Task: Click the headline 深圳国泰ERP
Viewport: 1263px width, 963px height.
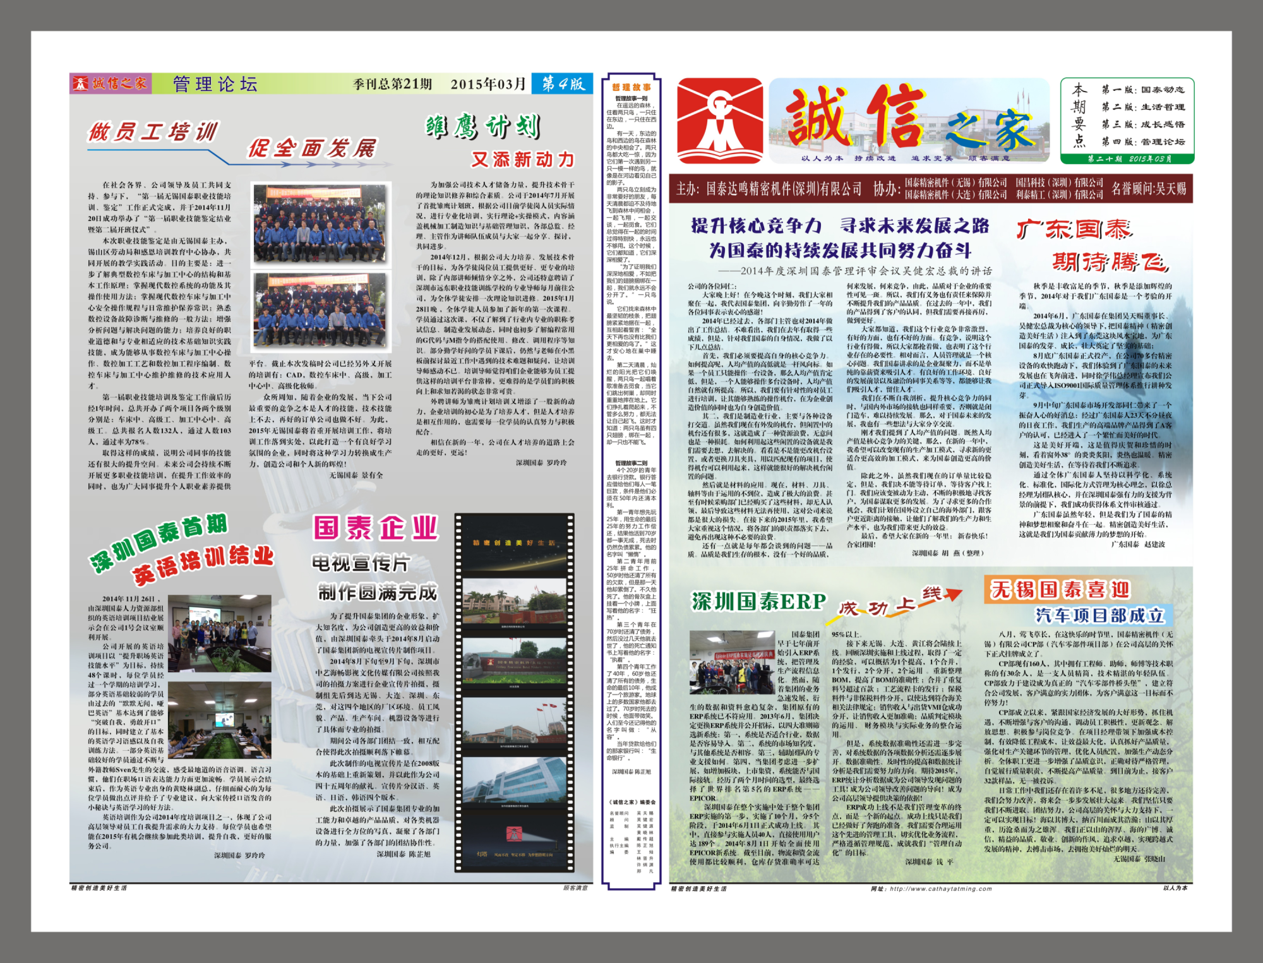Action: (x=758, y=601)
